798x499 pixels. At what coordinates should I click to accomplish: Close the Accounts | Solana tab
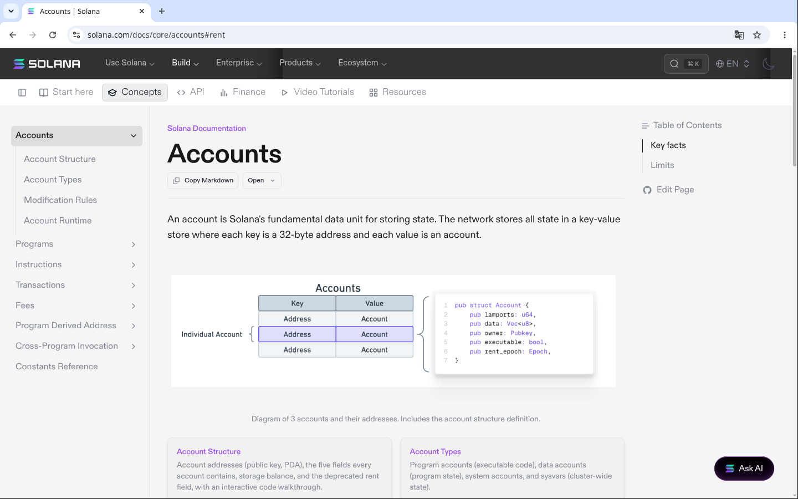[x=142, y=11]
